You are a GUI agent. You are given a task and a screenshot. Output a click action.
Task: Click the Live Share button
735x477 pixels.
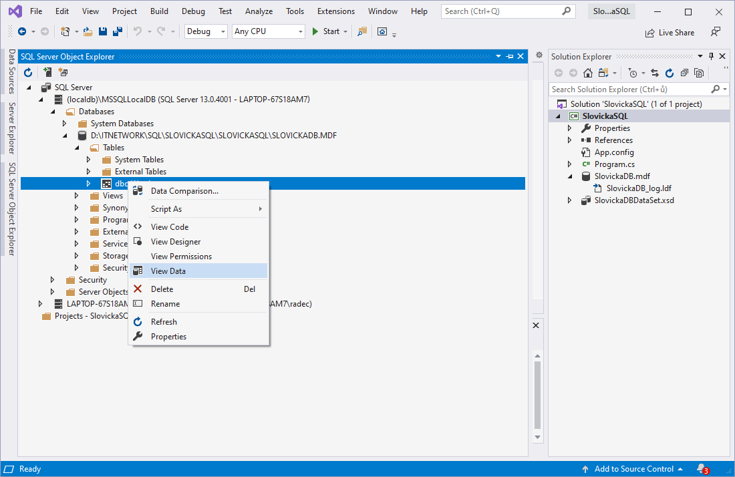click(x=670, y=32)
